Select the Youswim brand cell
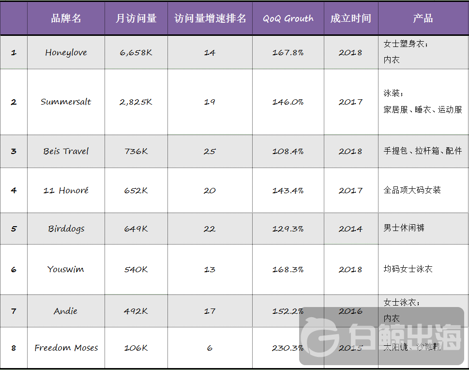This screenshot has height=370, width=469. tap(66, 269)
